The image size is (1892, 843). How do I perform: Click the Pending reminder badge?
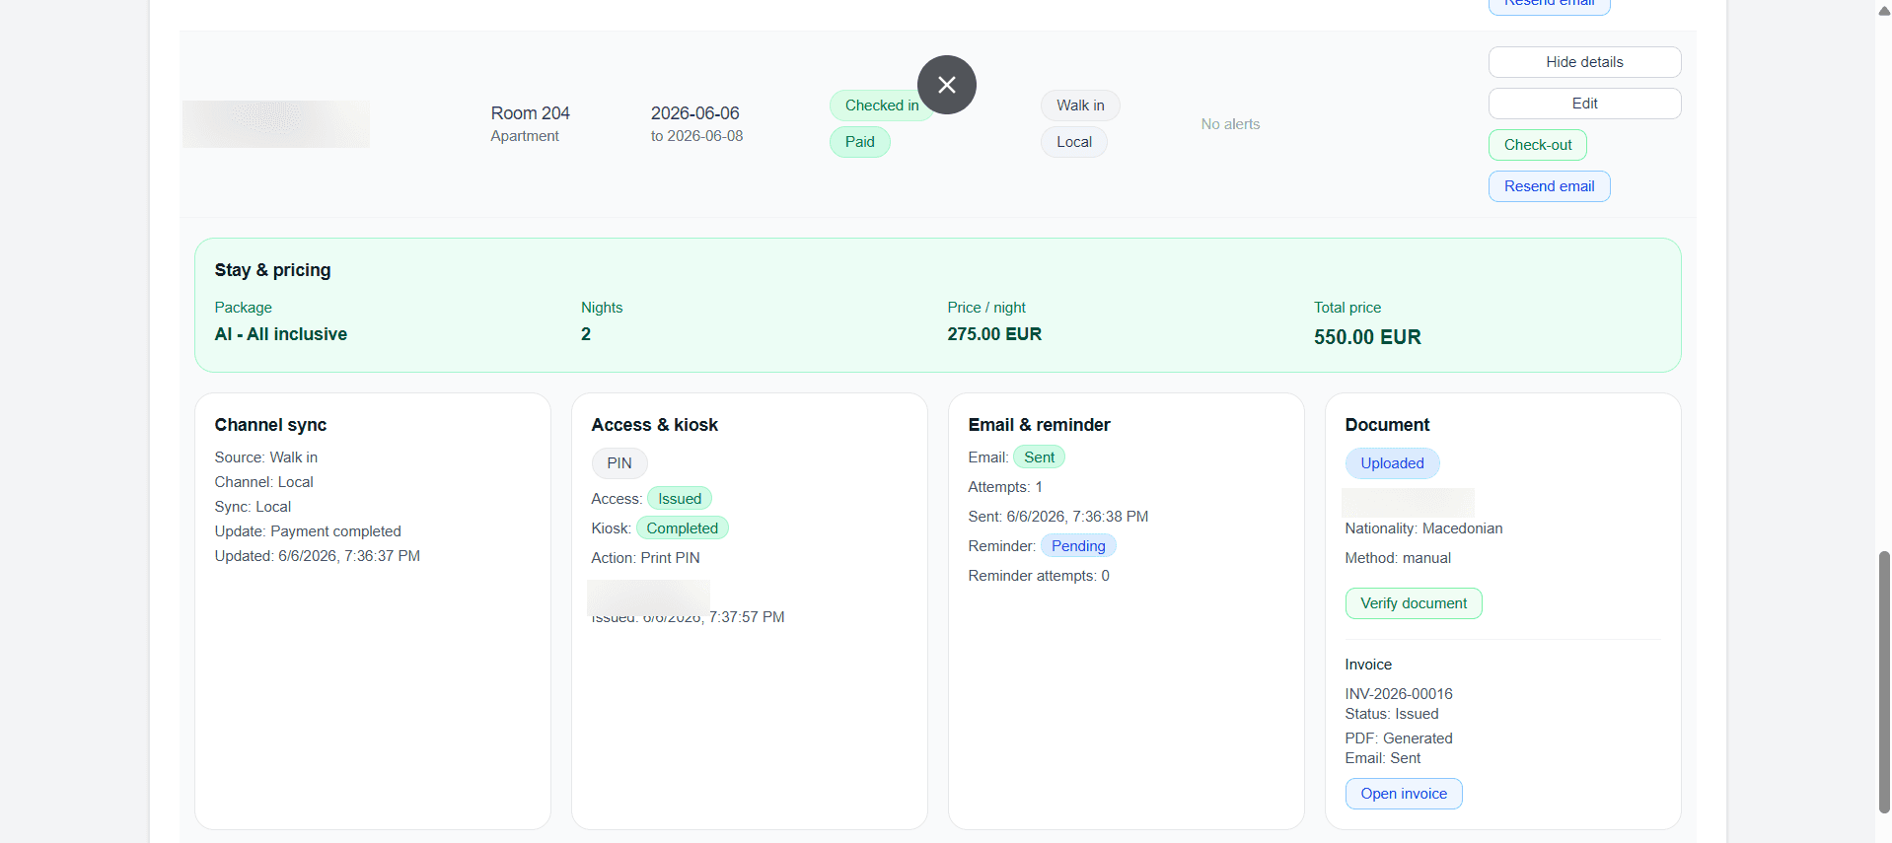(x=1077, y=546)
